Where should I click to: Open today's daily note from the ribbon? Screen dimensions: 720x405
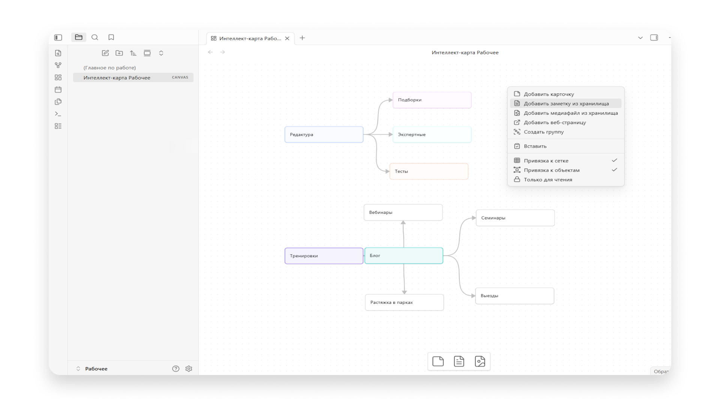(58, 90)
